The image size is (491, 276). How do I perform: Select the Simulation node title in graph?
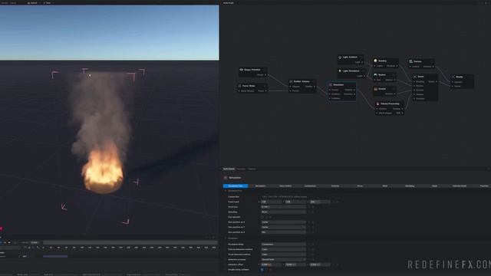click(338, 85)
